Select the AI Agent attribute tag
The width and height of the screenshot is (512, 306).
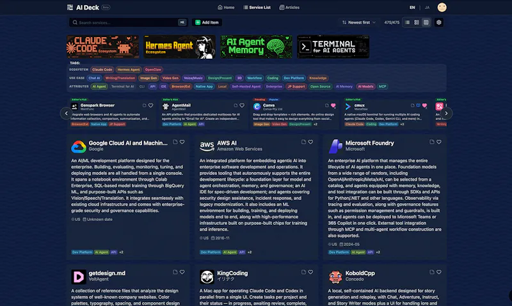(x=99, y=86)
